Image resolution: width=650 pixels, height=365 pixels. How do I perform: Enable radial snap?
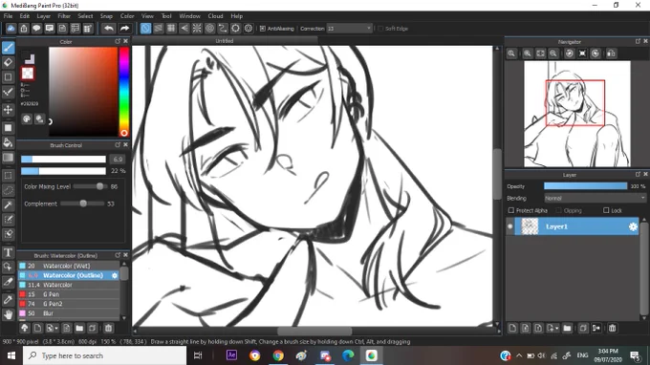point(197,29)
